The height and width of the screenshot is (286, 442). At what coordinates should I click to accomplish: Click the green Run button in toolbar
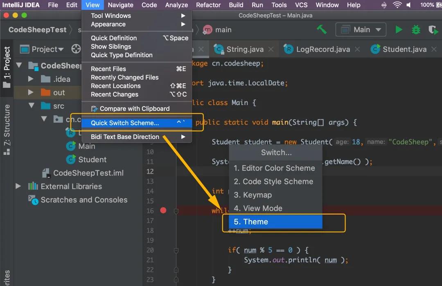[399, 29]
